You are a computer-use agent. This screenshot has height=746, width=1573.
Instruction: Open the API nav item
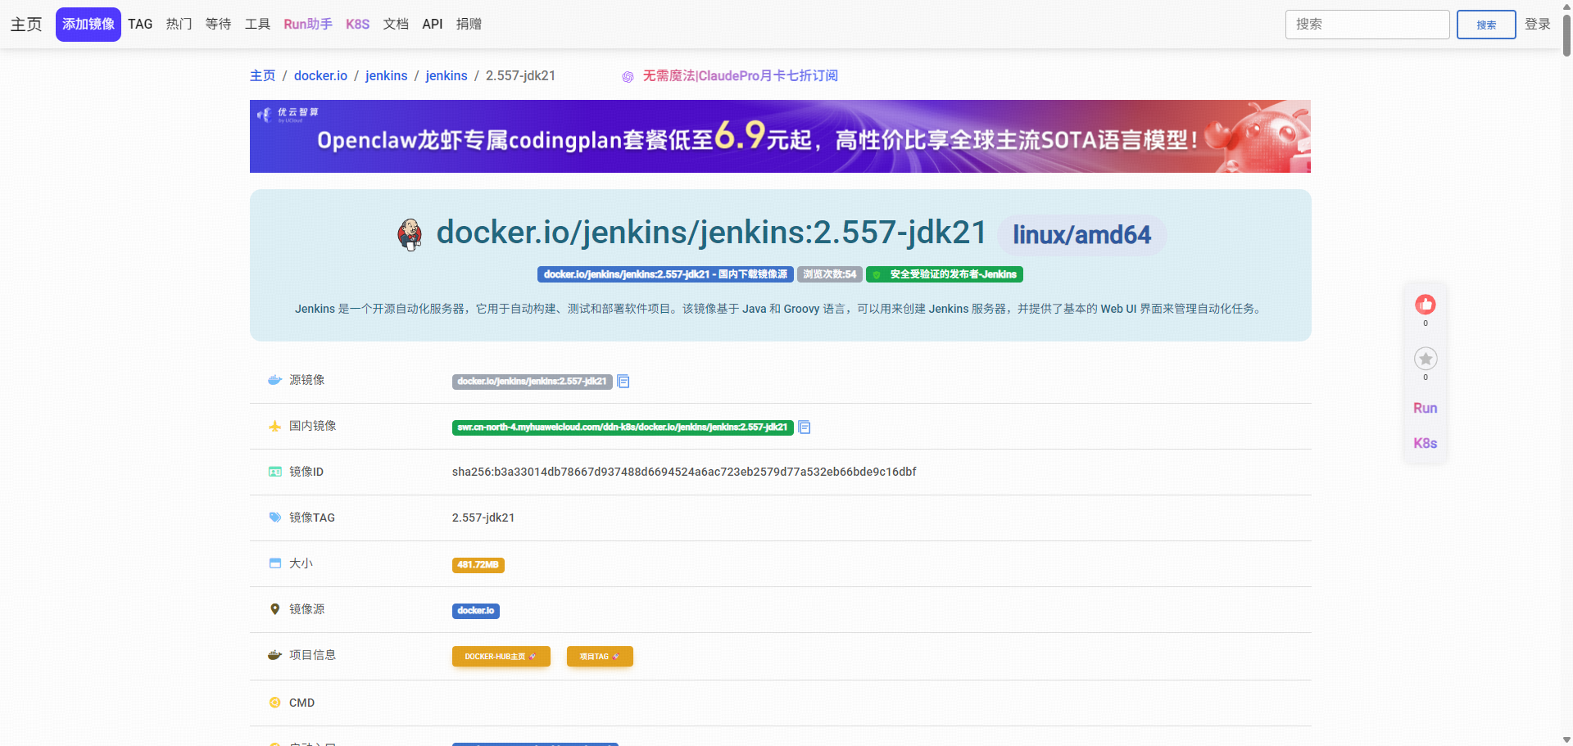click(433, 25)
